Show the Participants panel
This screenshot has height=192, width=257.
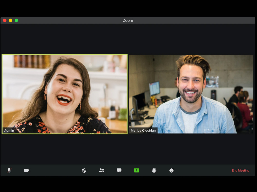point(102,170)
